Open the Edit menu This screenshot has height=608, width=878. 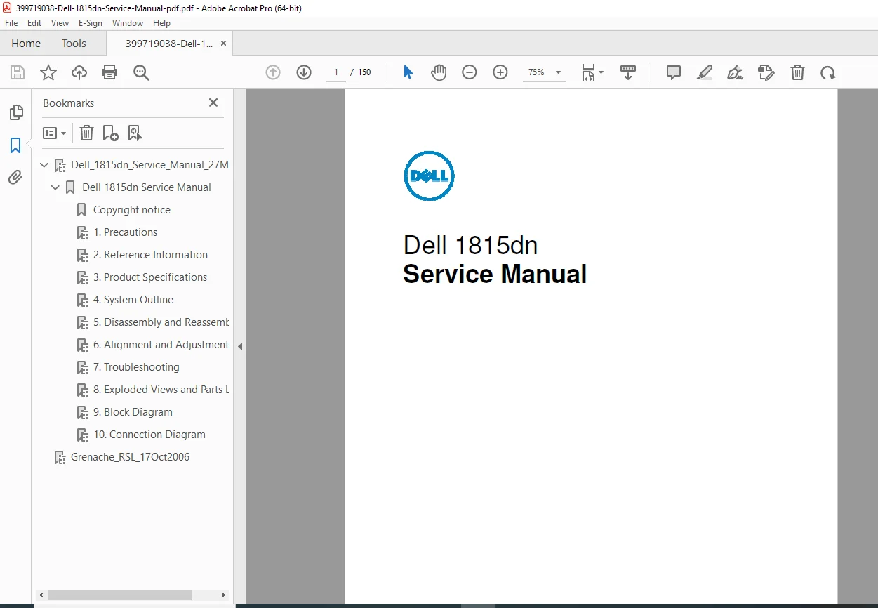pyautogui.click(x=34, y=23)
